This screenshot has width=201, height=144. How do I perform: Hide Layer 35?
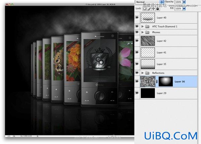coord(137,64)
